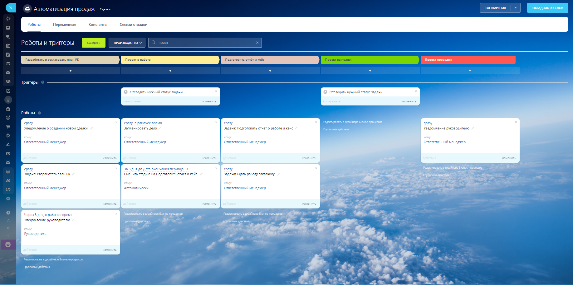Add a robot under Проект выполнен stage
573x285 pixels.
click(370, 71)
